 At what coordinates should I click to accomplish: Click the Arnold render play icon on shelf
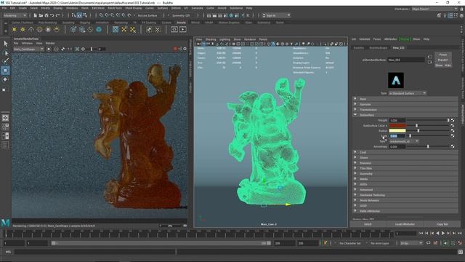(x=182, y=29)
